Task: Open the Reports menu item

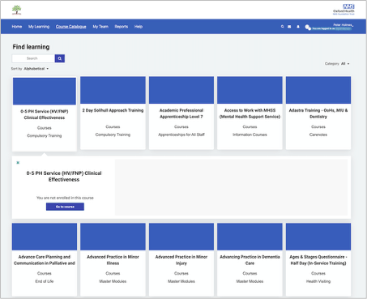Action: [122, 27]
